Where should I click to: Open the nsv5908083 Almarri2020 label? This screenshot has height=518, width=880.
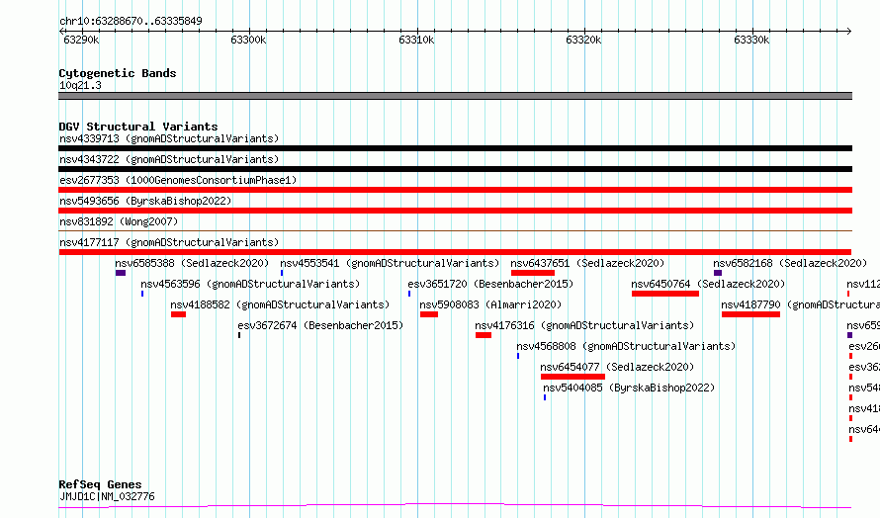click(490, 304)
